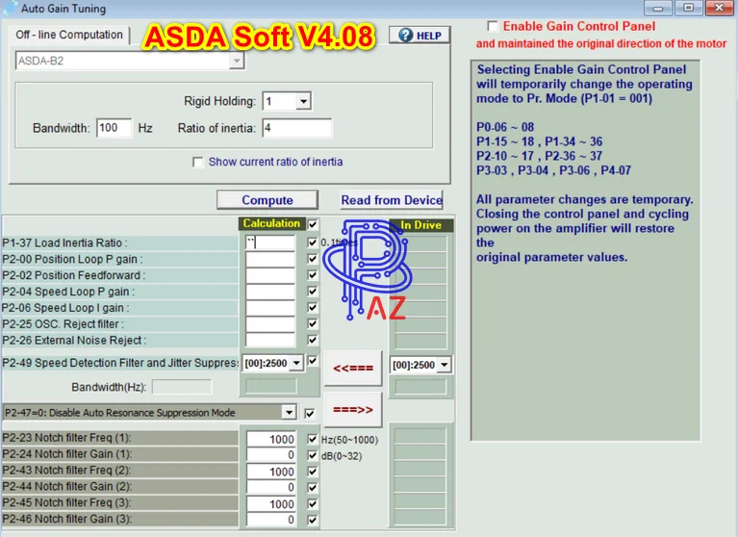Click P2-06 Speed Loop I gain field
738x537 pixels.
[270, 307]
